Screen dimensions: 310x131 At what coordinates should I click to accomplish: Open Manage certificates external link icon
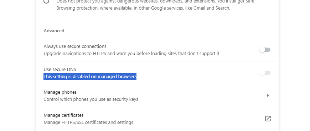268,119
